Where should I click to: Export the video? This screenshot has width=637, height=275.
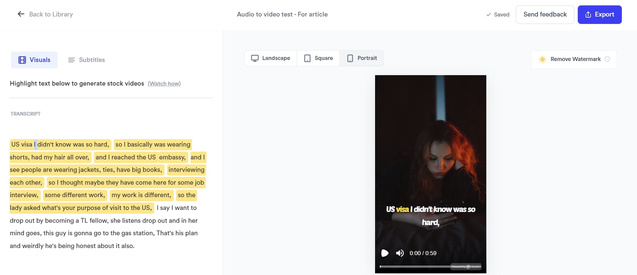[600, 14]
